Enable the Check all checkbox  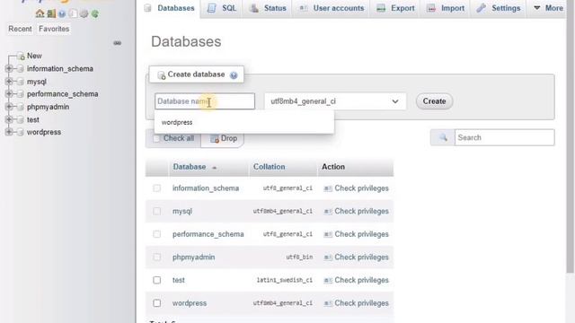click(156, 138)
